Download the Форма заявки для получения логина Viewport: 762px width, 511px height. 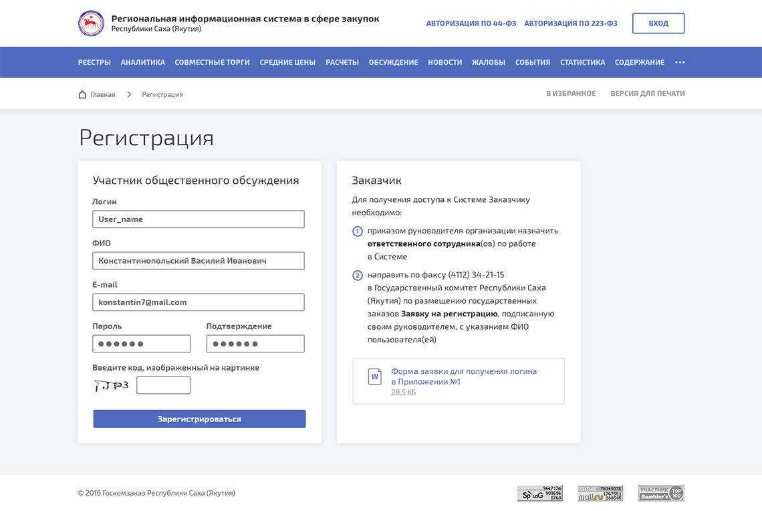pos(463,376)
